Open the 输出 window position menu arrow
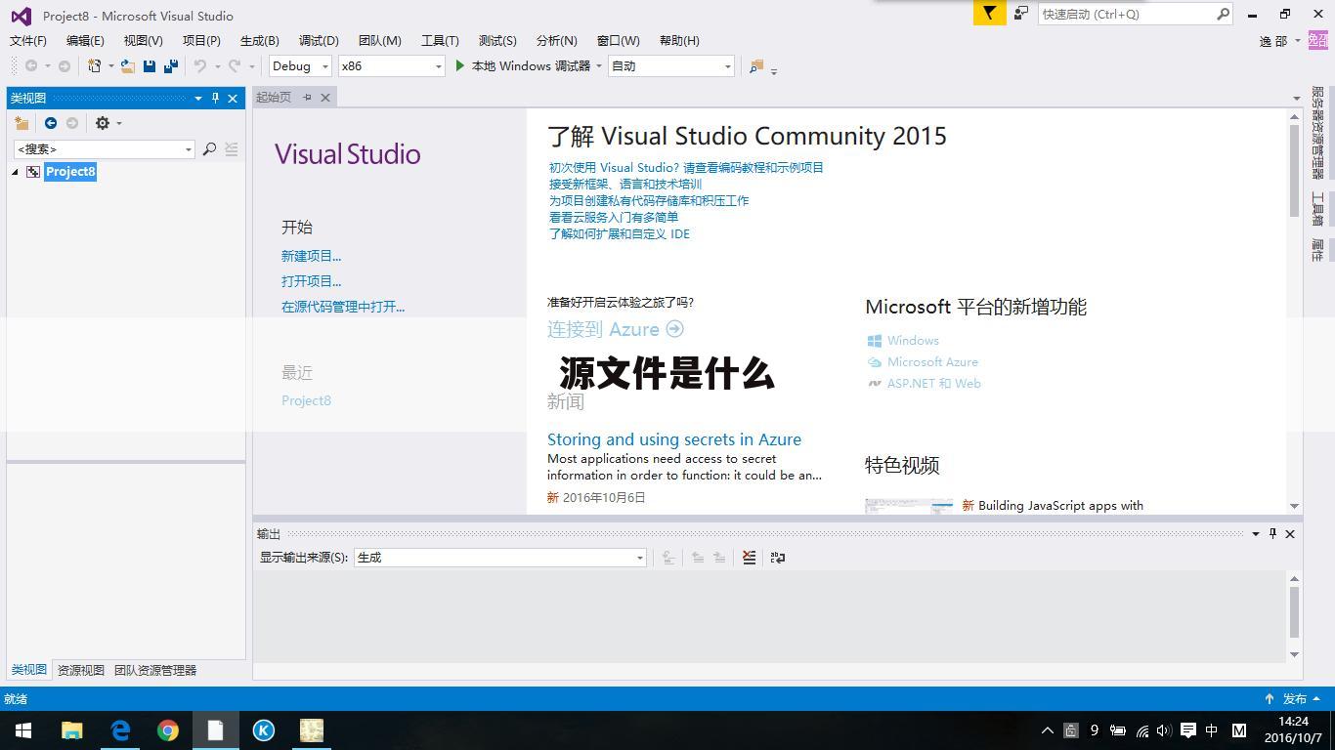The width and height of the screenshot is (1335, 750). click(x=1256, y=533)
